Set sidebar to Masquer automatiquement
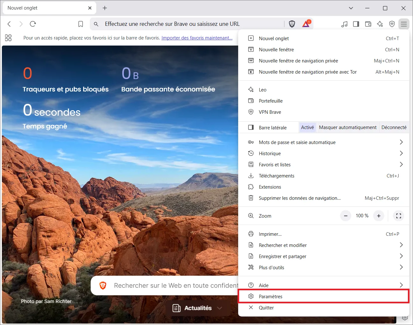Screen dimensions: 413x325 (348, 127)
